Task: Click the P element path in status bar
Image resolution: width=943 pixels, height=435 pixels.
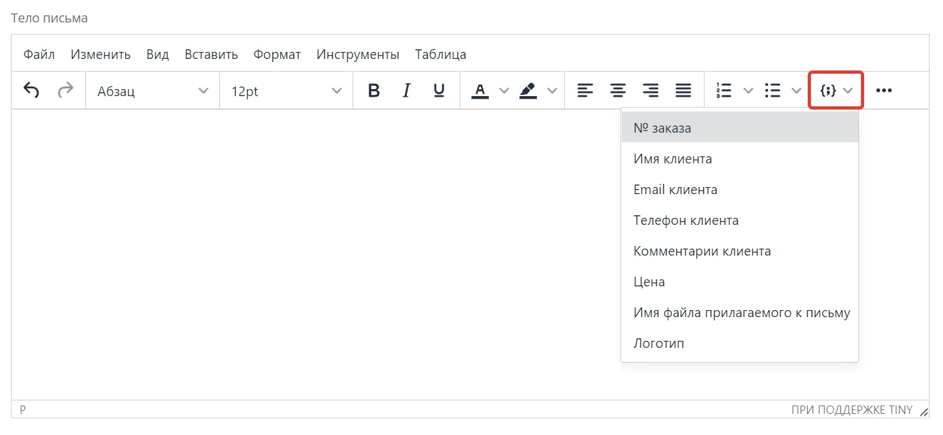Action: [23, 410]
